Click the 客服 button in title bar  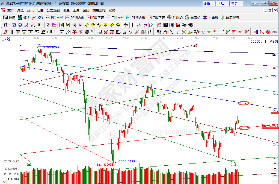[207, 3]
